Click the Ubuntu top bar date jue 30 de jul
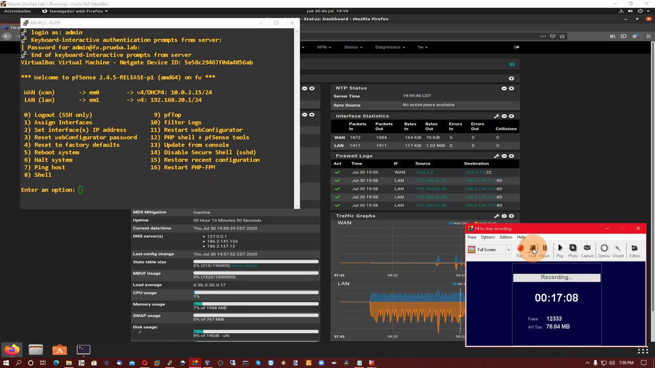 (x=327, y=11)
